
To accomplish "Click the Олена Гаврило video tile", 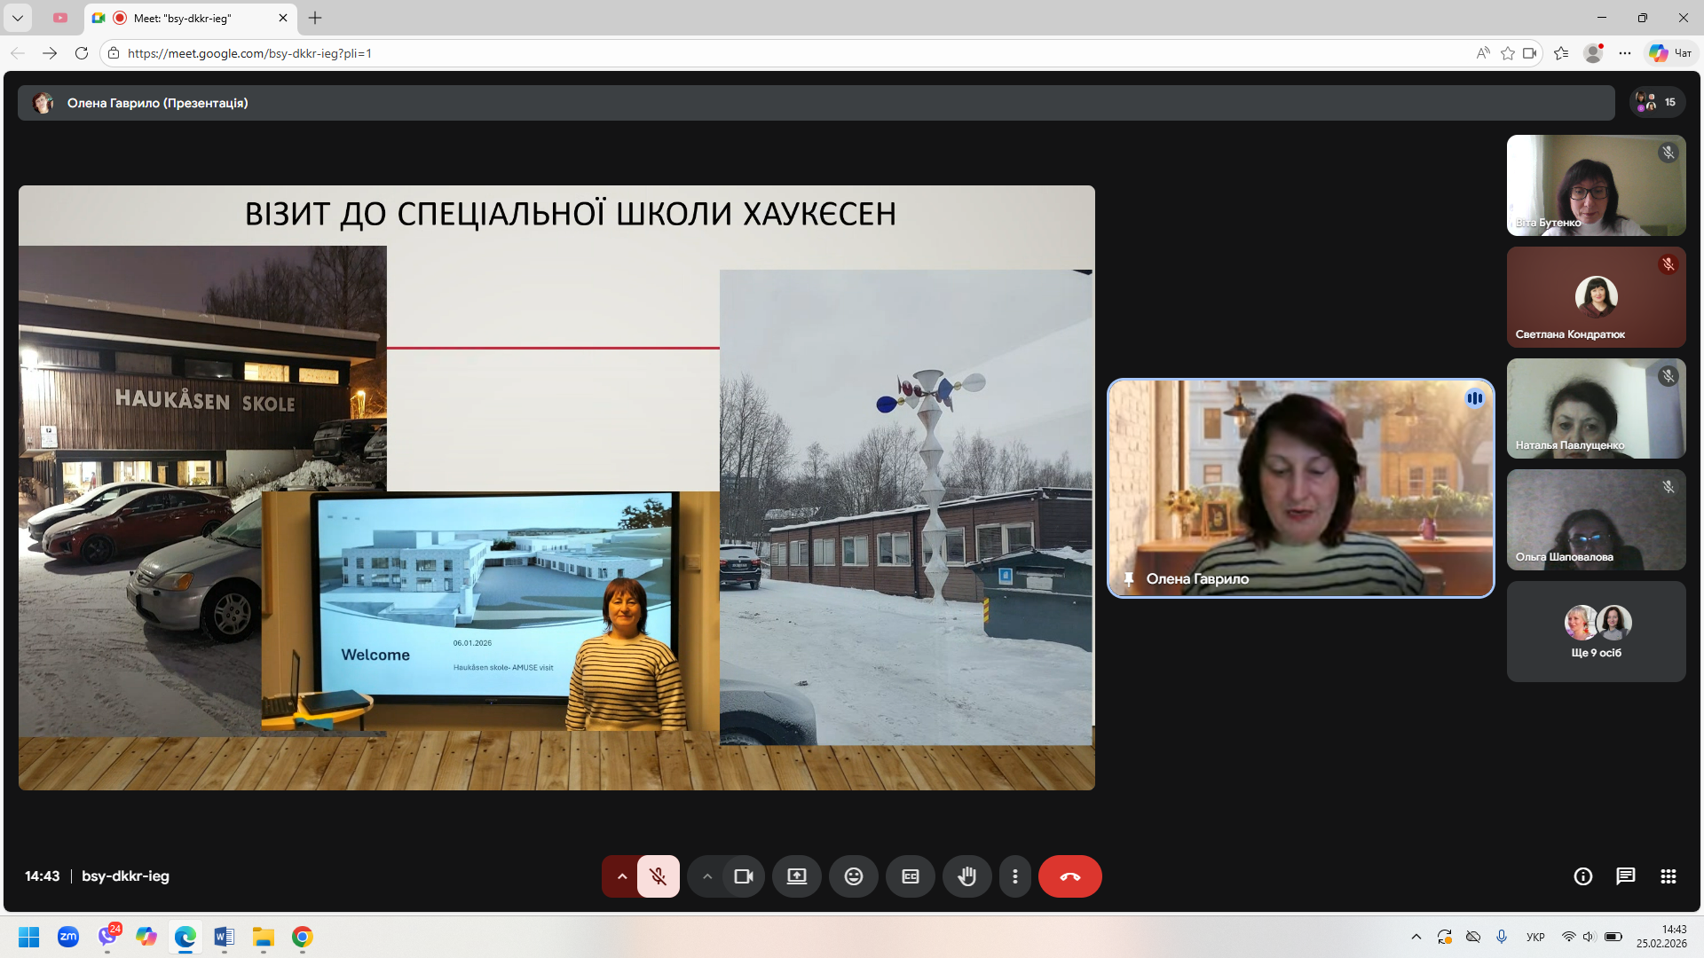I will point(1300,488).
